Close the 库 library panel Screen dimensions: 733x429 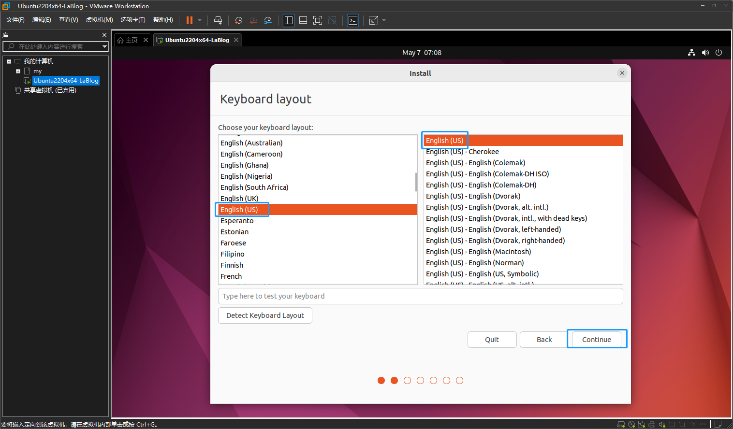point(104,35)
